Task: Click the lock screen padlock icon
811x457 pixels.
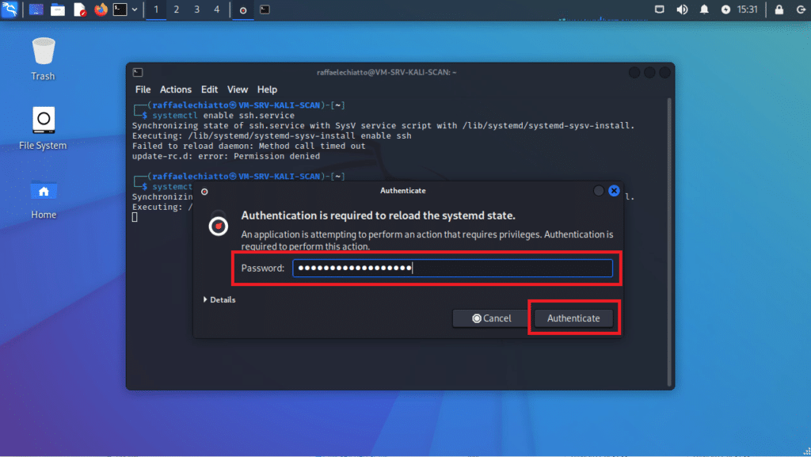Action: click(x=779, y=10)
